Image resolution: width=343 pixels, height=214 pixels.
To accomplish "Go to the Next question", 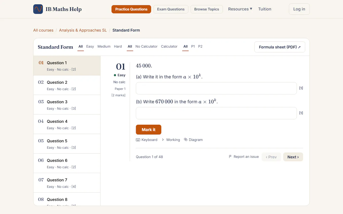I will tap(293, 157).
